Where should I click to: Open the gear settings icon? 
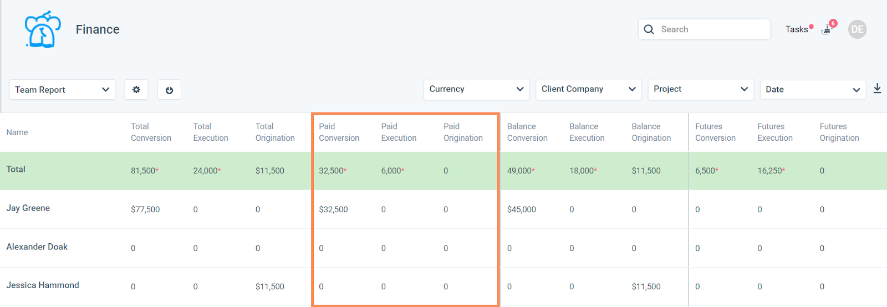pos(136,90)
